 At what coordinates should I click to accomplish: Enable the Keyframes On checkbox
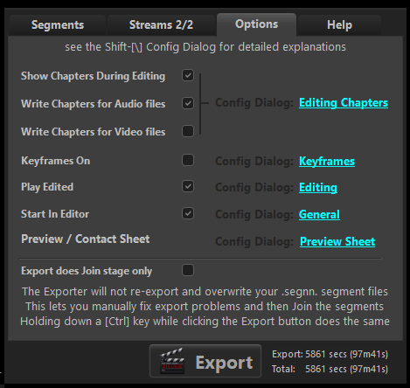(188, 160)
